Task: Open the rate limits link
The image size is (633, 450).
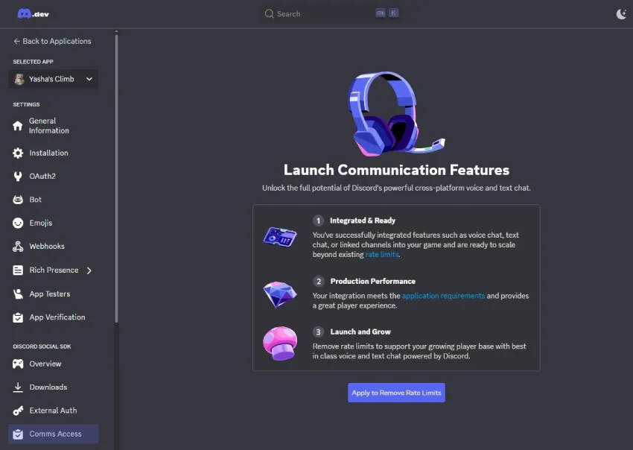Action: click(x=382, y=253)
